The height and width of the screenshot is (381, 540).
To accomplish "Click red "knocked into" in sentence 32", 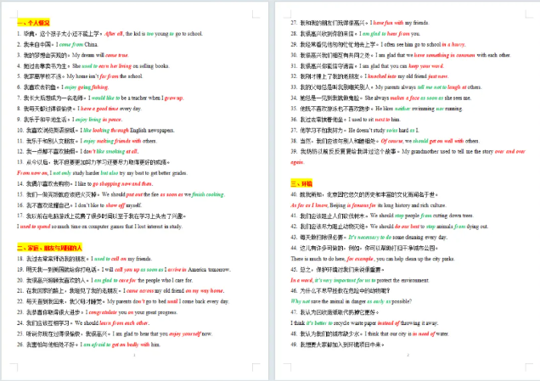I will click(382, 76).
